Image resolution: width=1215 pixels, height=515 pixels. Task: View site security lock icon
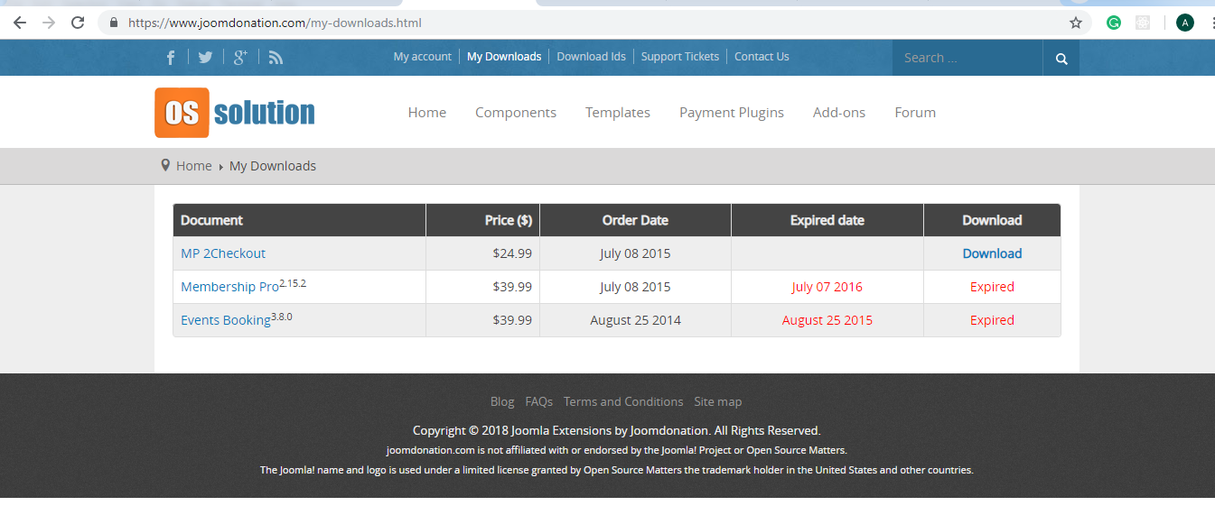[x=114, y=23]
